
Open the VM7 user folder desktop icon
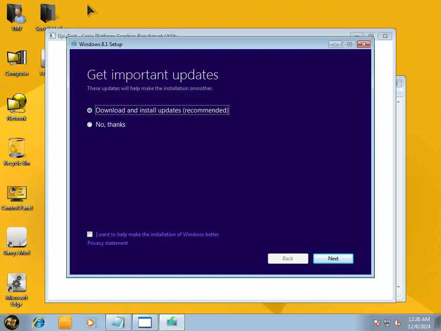(x=16, y=17)
